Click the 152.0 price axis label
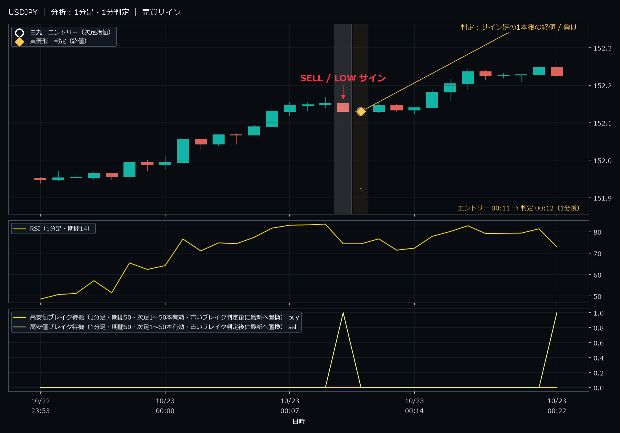The image size is (620, 433). tap(603, 161)
